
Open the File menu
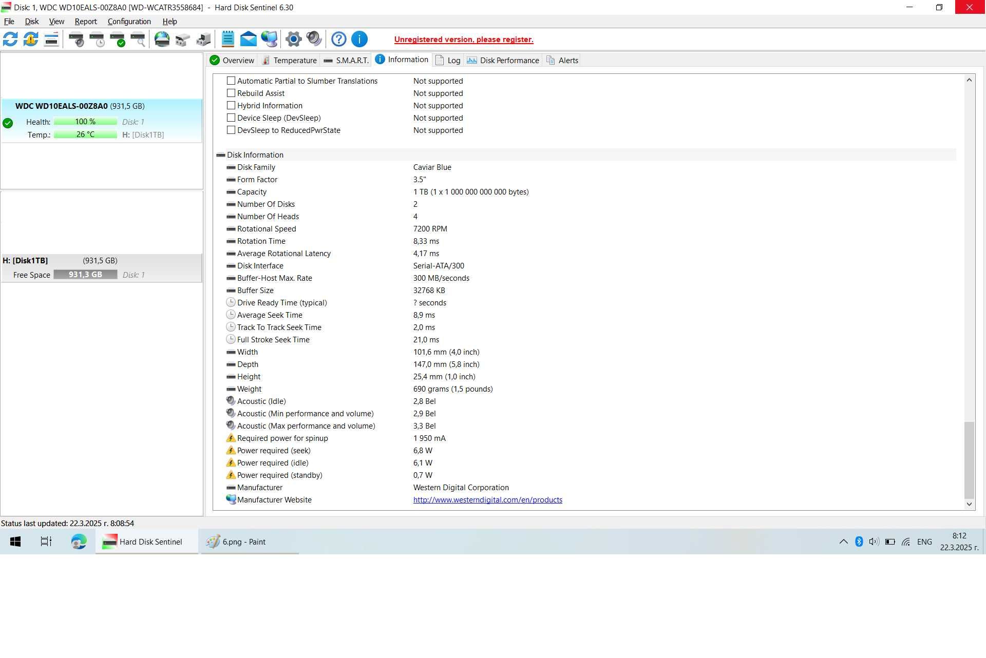point(9,22)
